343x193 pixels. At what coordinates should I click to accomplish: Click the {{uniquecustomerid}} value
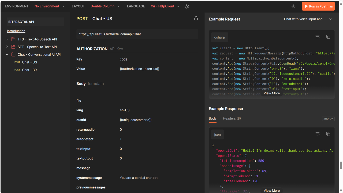pyautogui.click(x=136, y=120)
